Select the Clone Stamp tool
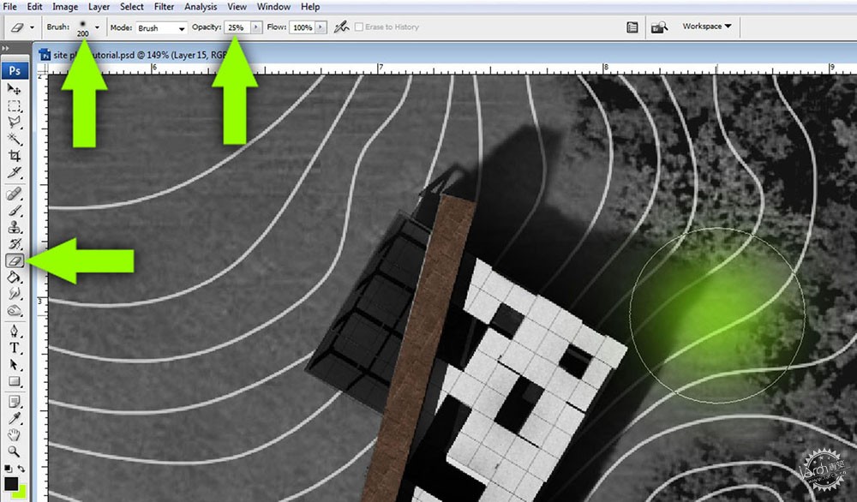The image size is (857, 502). (15, 227)
